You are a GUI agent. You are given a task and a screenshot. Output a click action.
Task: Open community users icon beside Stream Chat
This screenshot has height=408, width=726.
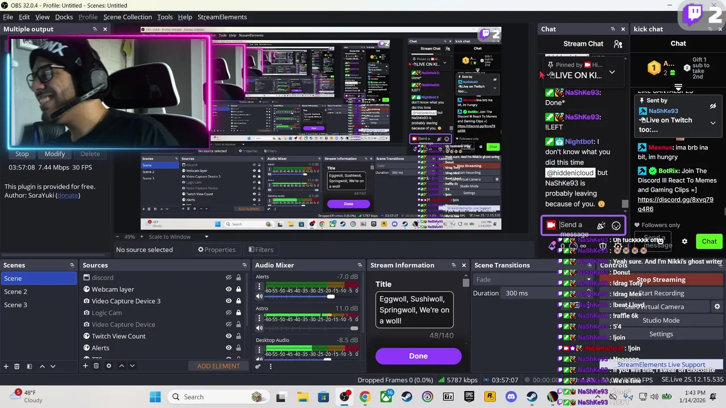tap(618, 44)
